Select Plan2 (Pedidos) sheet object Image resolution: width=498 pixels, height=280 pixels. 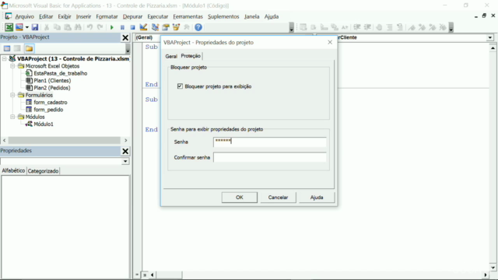[52, 88]
